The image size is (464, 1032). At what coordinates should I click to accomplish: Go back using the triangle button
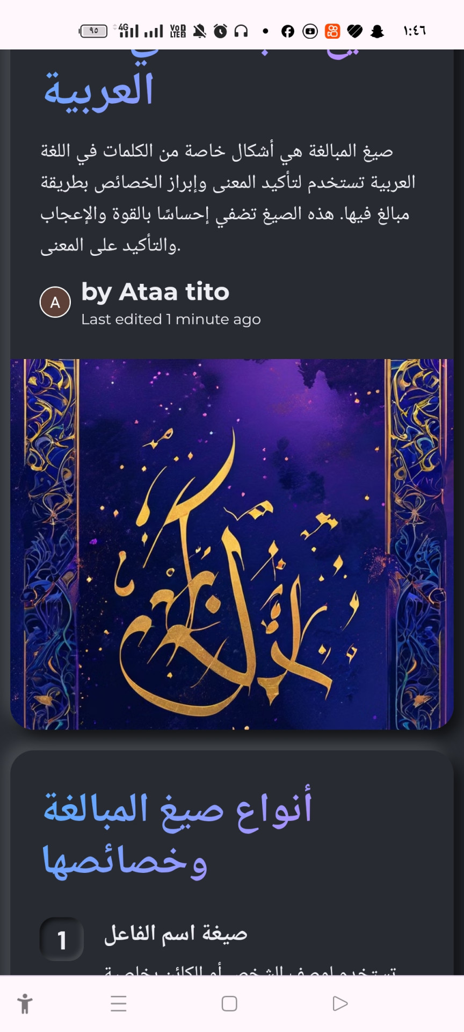pos(340,1004)
